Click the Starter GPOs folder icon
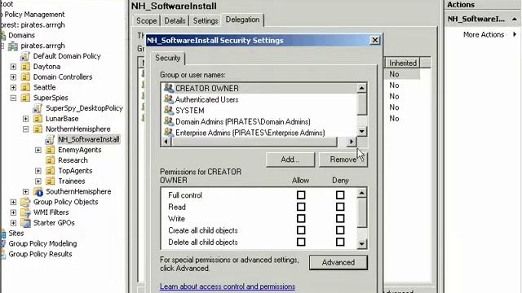The height and width of the screenshot is (293, 522). point(25,223)
